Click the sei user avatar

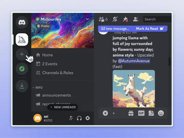tap(38, 118)
